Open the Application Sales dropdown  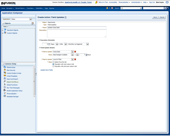click(x=31, y=19)
